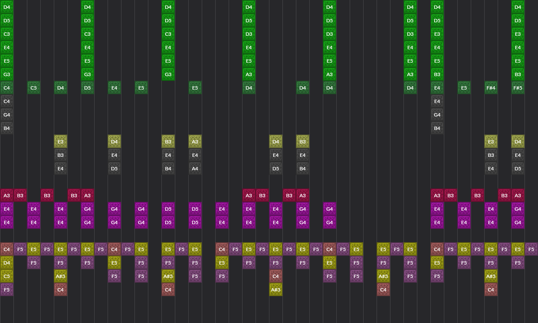Image resolution: width=538 pixels, height=323 pixels.
Task: Click the leftmost bright green C3 note
Action: click(x=7, y=34)
